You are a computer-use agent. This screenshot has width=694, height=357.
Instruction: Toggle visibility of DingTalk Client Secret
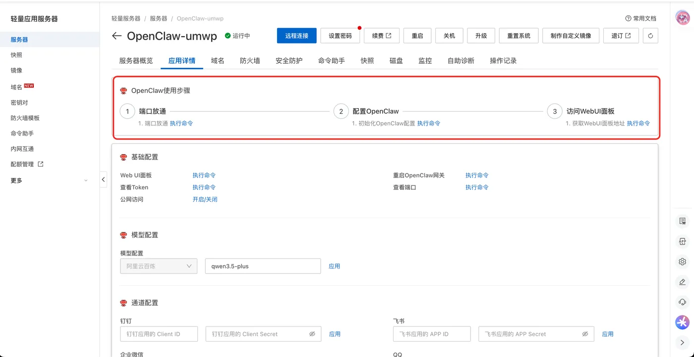[x=312, y=334]
